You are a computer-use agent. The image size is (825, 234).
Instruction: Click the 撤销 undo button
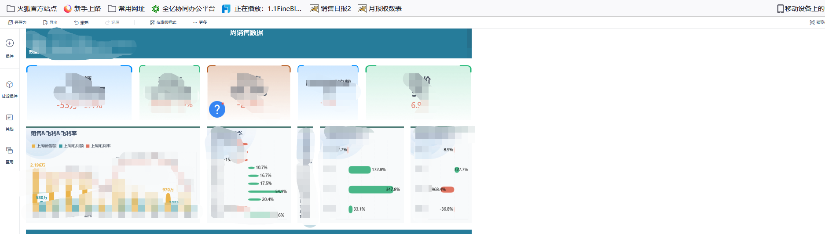tap(81, 22)
